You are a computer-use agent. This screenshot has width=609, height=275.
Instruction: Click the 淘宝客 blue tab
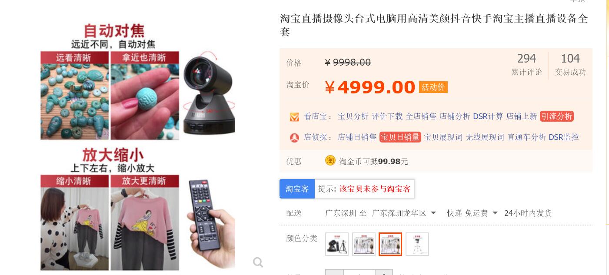(297, 189)
